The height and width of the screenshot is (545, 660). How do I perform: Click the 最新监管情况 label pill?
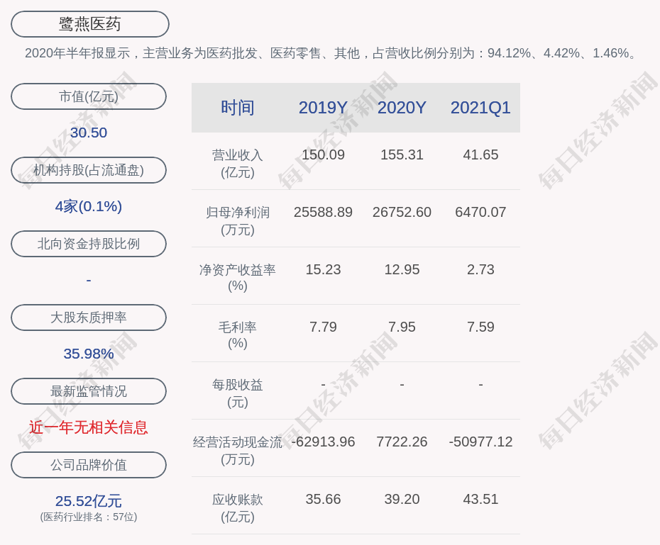(89, 391)
